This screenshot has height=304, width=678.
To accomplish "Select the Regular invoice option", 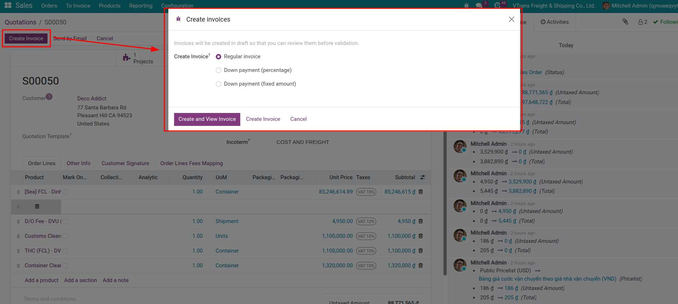I will pos(218,57).
